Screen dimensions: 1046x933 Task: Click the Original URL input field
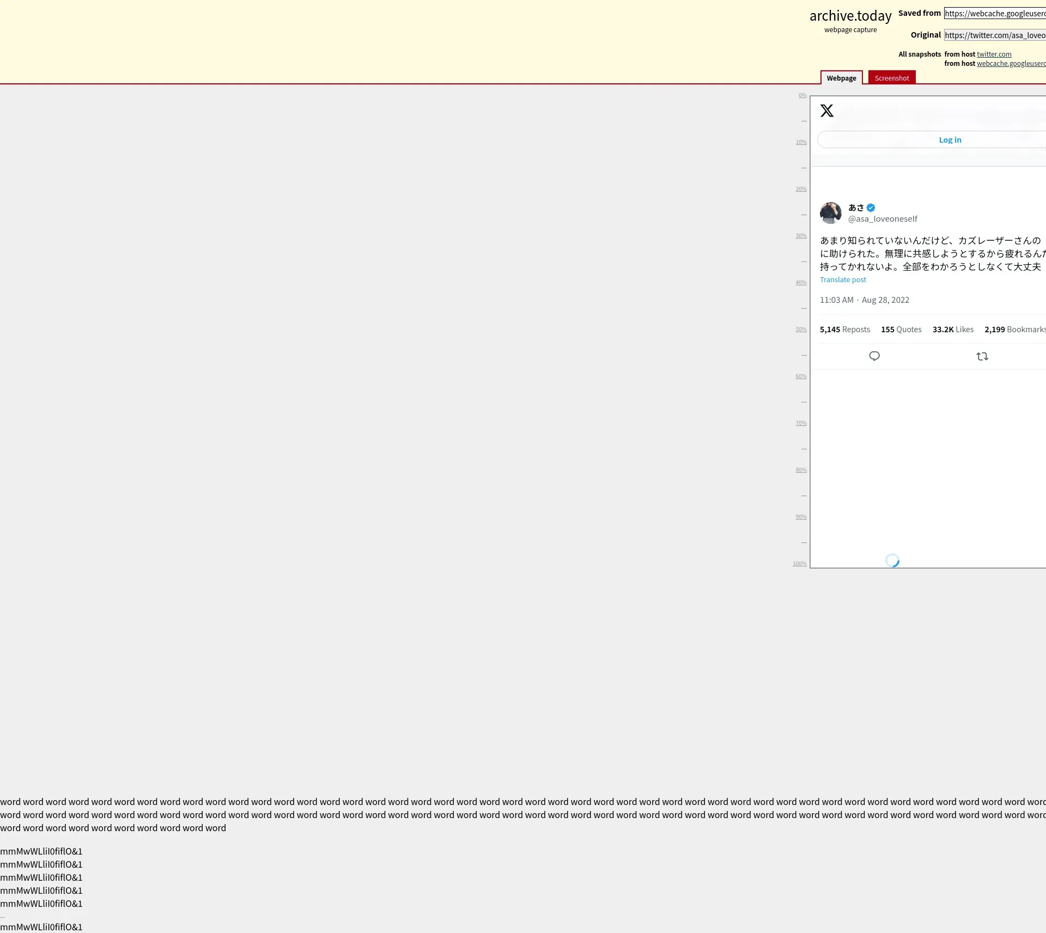(x=994, y=35)
